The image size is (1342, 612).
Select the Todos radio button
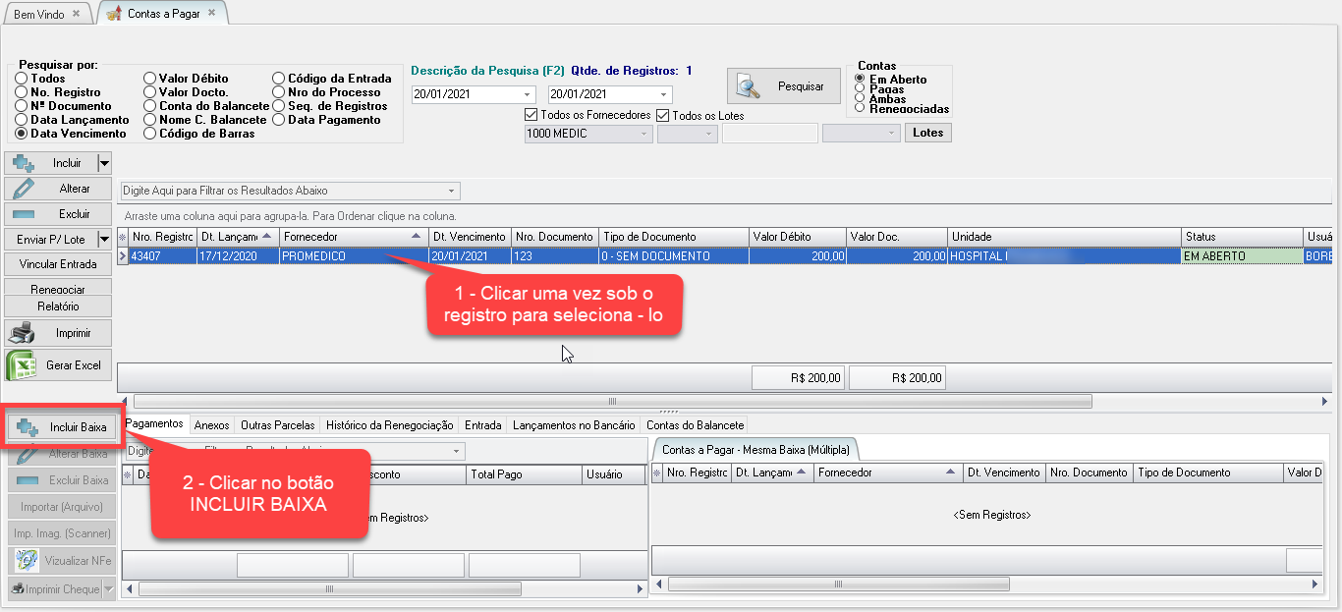pyautogui.click(x=22, y=79)
